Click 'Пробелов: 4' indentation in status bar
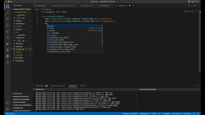The height and width of the screenshot is (115, 205). [x=145, y=114]
